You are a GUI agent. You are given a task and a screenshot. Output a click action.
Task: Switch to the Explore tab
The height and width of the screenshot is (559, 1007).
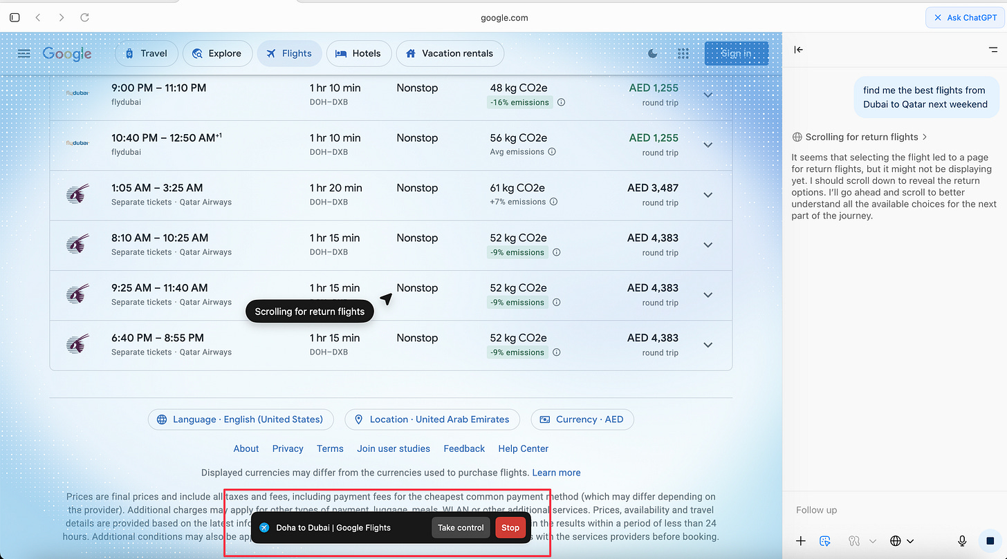click(x=217, y=53)
